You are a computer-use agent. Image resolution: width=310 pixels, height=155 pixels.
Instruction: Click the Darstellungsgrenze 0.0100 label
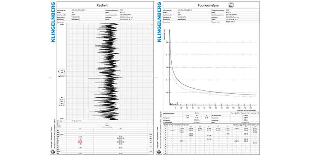(x=246, y=125)
